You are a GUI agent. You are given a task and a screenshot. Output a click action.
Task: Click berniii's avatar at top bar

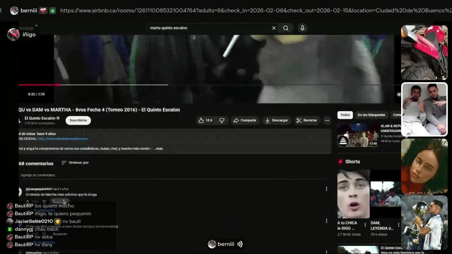click(x=14, y=11)
